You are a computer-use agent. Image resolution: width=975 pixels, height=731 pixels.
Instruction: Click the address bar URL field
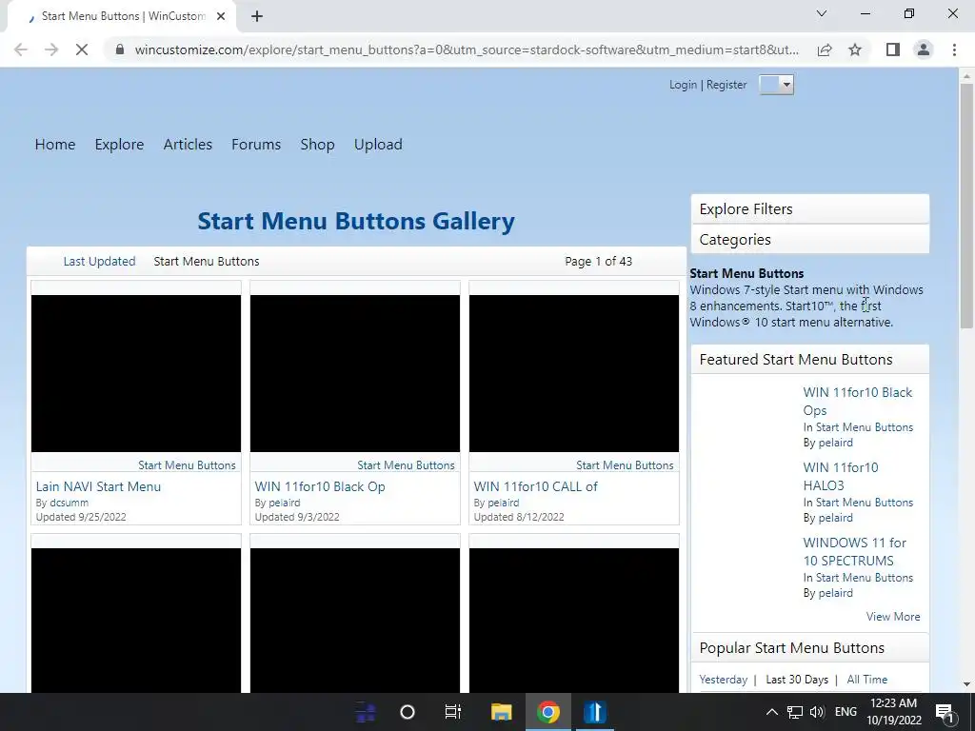click(x=467, y=49)
